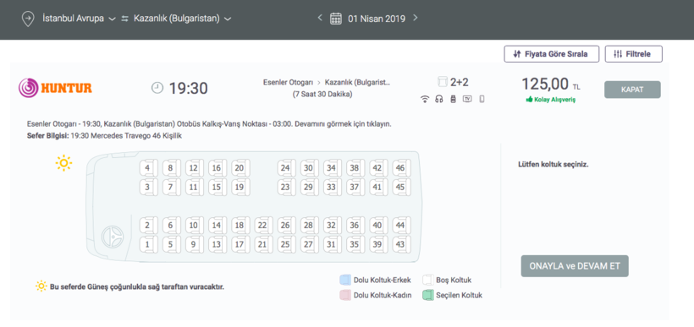Click the headphones amenity icon
The width and height of the screenshot is (694, 327).
coord(438,99)
